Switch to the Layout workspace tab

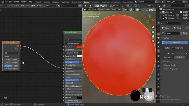(x=39, y=2)
